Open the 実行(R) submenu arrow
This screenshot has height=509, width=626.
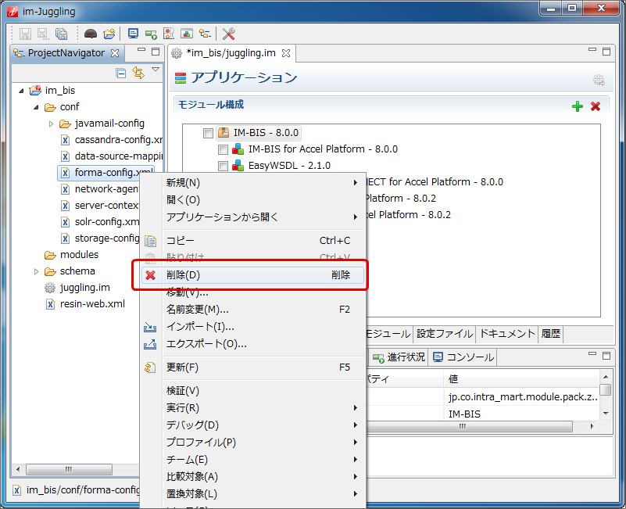click(x=356, y=408)
